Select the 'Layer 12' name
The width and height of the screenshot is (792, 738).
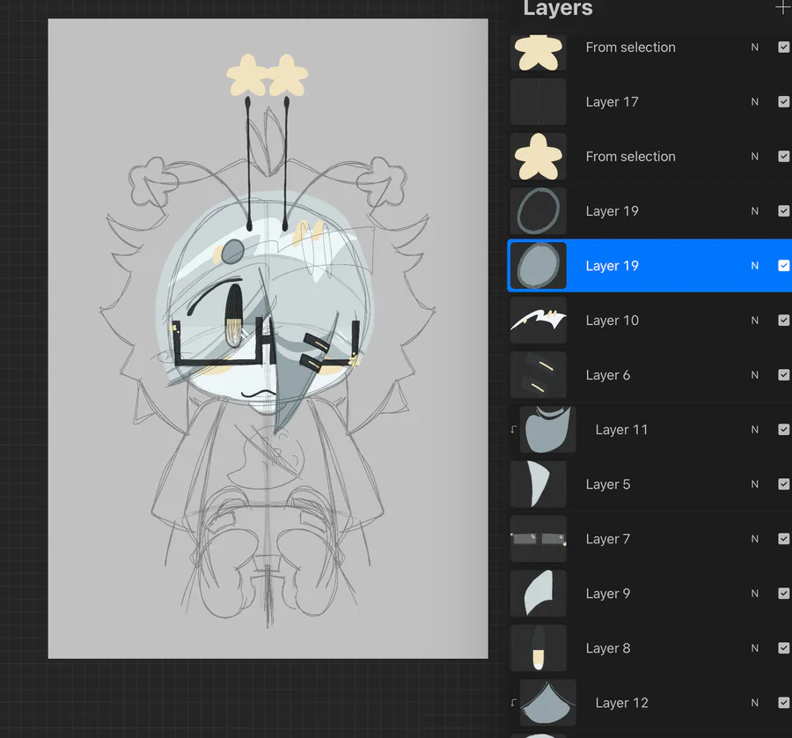coord(621,702)
